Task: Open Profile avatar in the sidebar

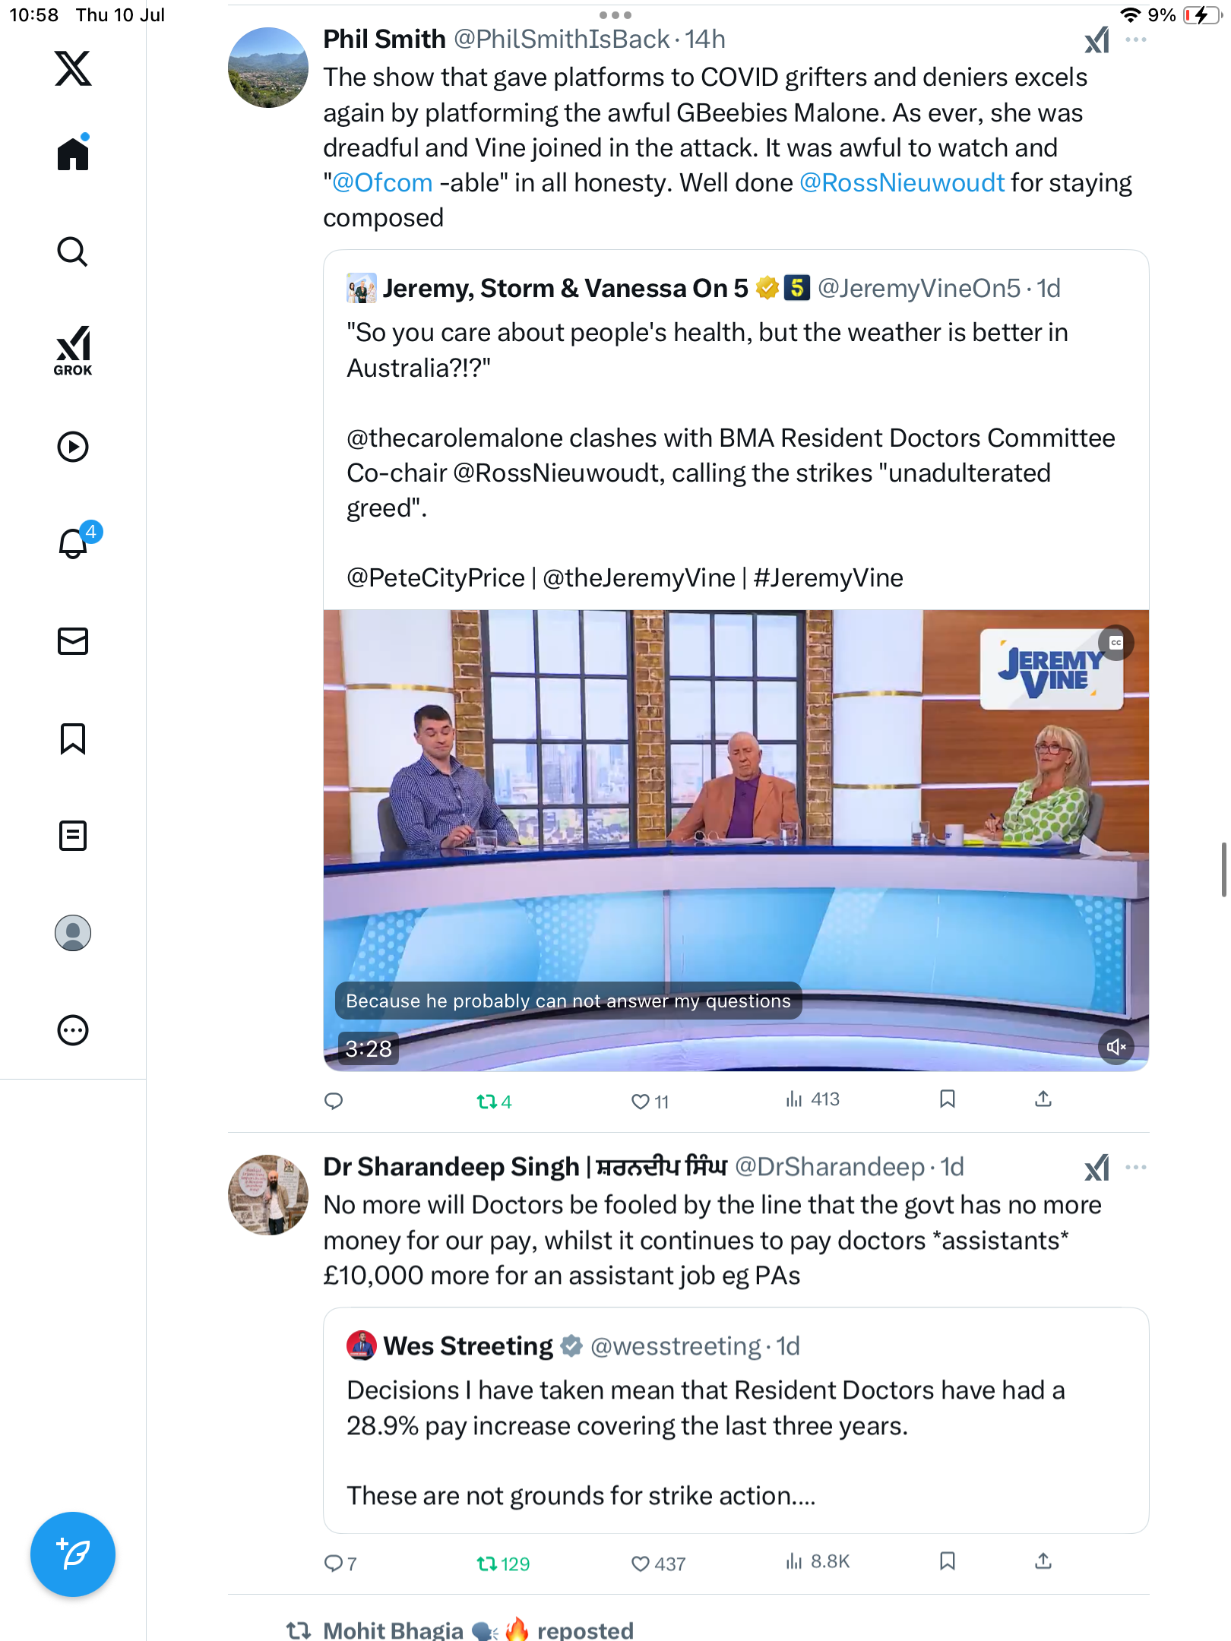Action: pos(73,933)
